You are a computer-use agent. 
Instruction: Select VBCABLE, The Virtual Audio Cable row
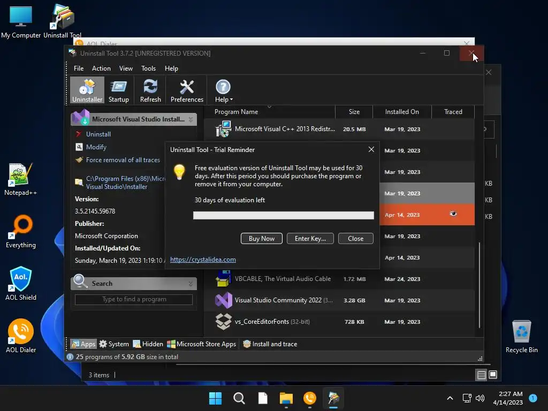(x=339, y=279)
